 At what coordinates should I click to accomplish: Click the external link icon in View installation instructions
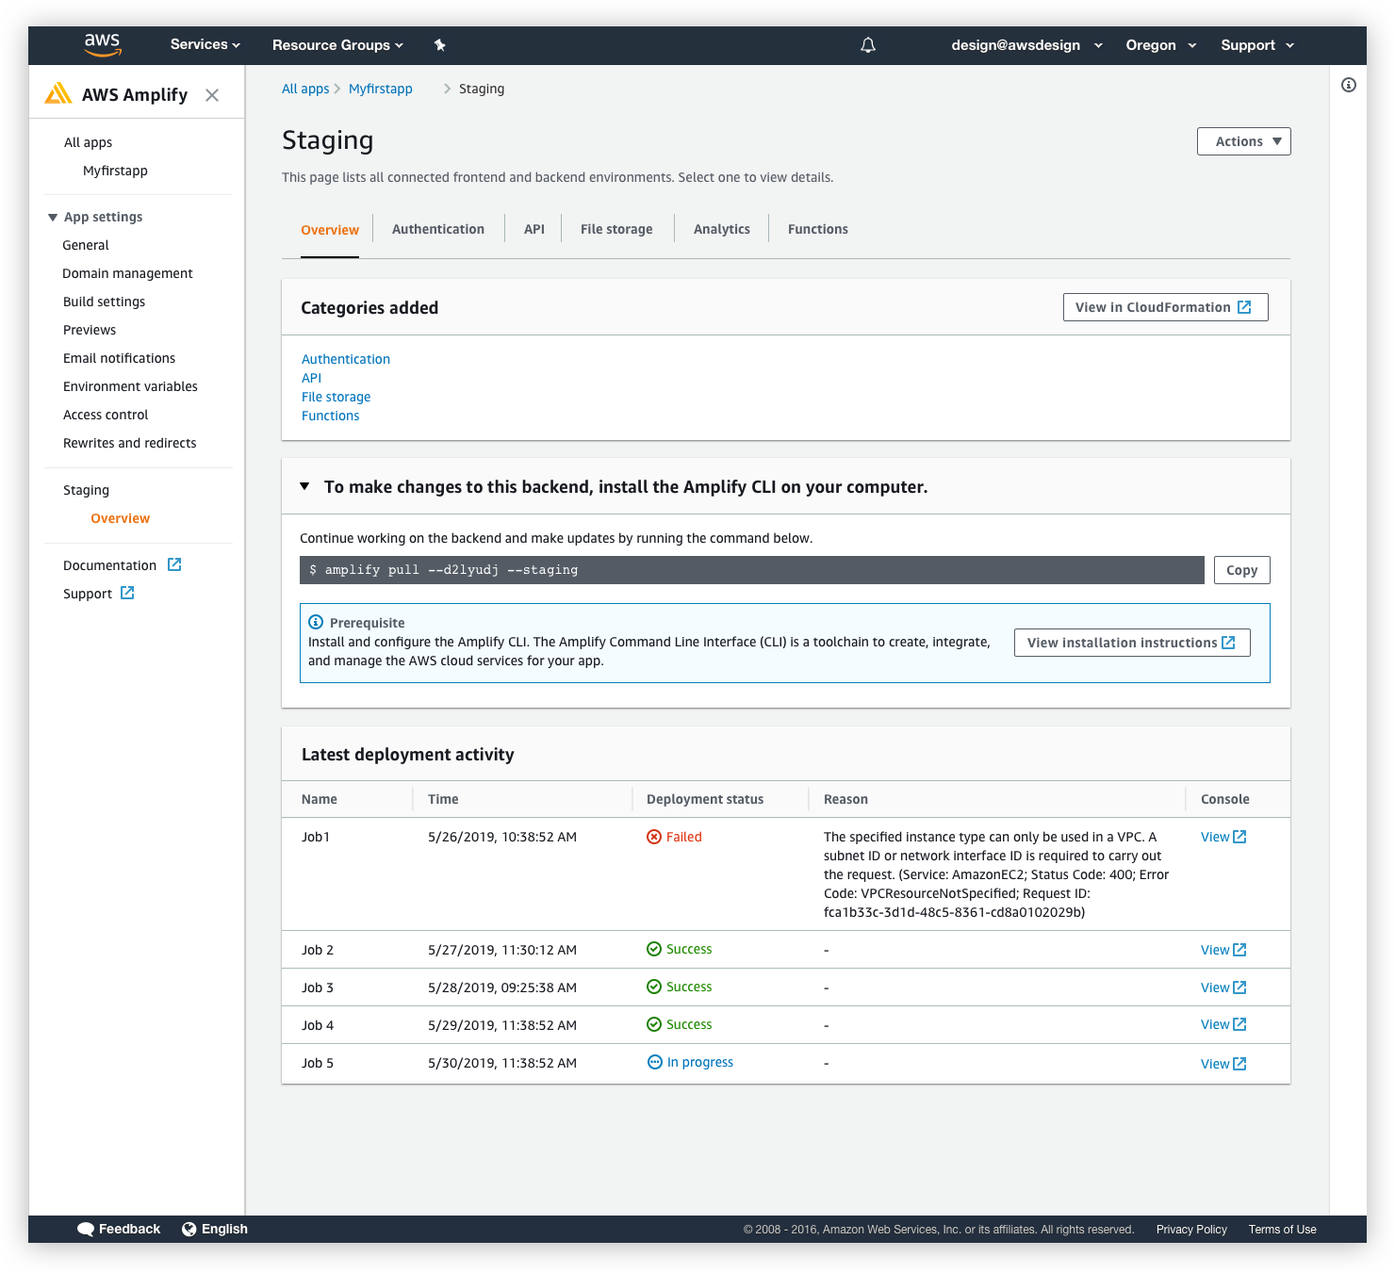(1228, 643)
